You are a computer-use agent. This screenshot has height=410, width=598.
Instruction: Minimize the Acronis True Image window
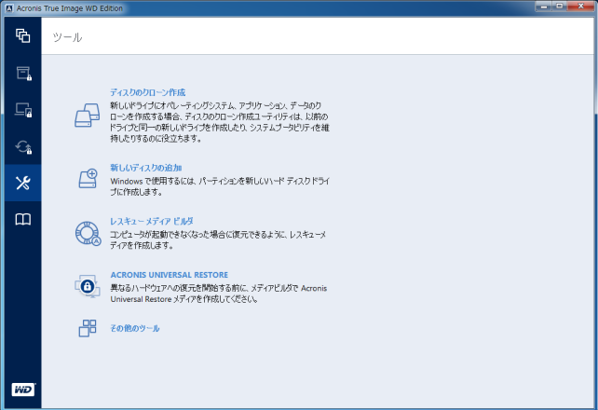(543, 7)
